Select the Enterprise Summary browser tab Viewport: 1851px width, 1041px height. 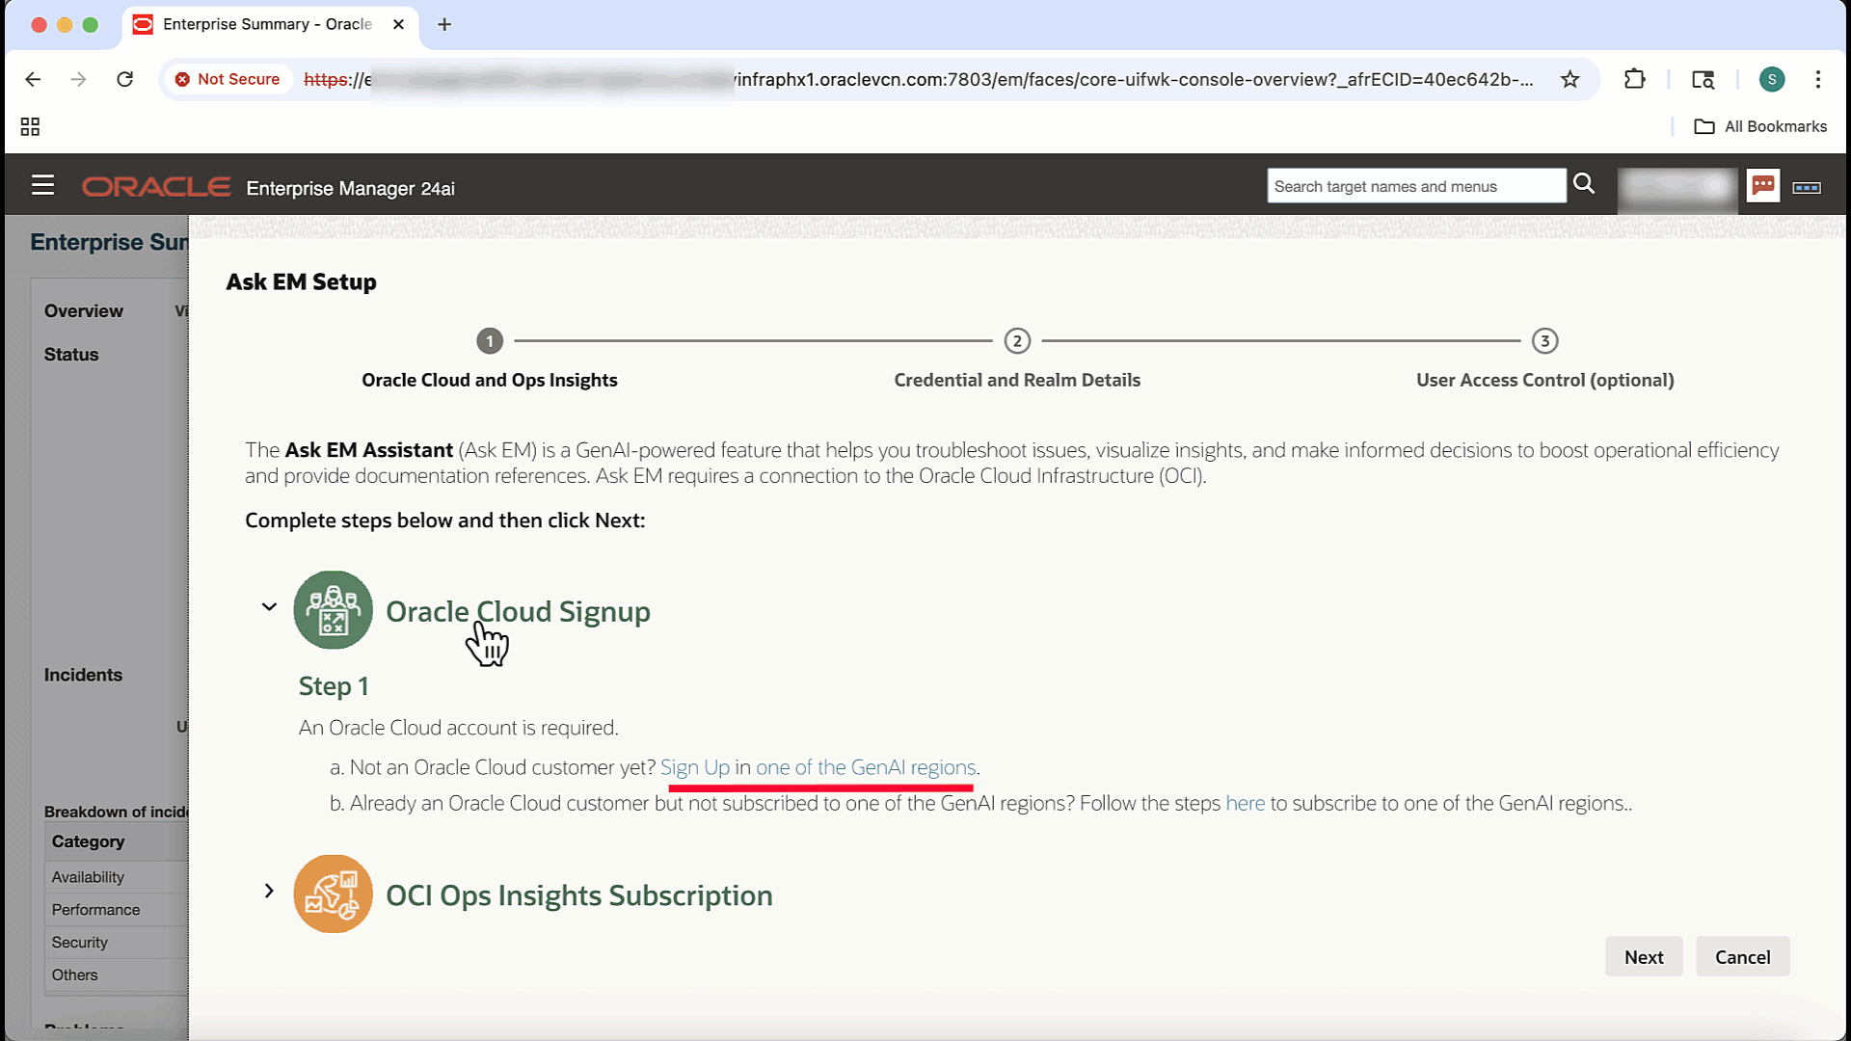(x=266, y=24)
